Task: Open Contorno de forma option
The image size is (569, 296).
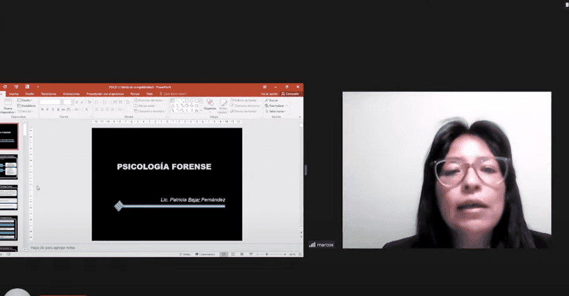Action: 245,106
